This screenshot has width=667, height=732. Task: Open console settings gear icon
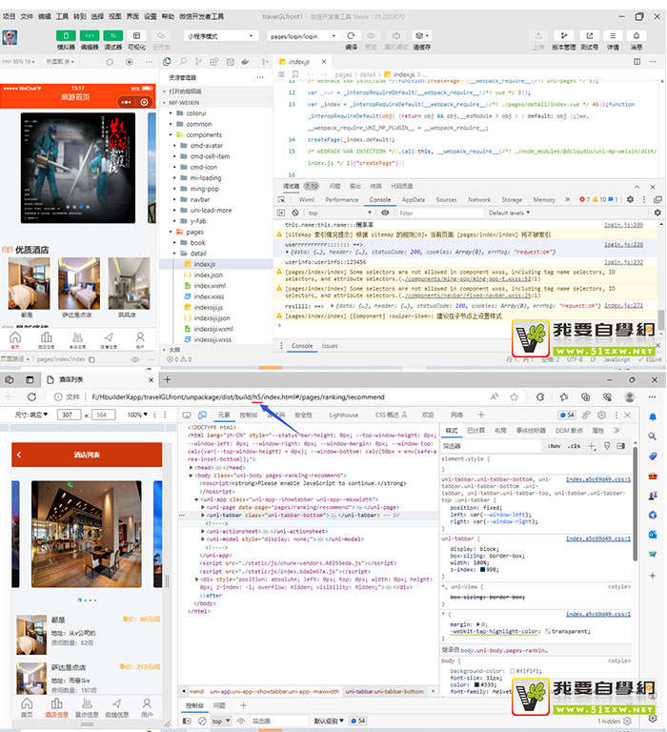click(x=657, y=213)
